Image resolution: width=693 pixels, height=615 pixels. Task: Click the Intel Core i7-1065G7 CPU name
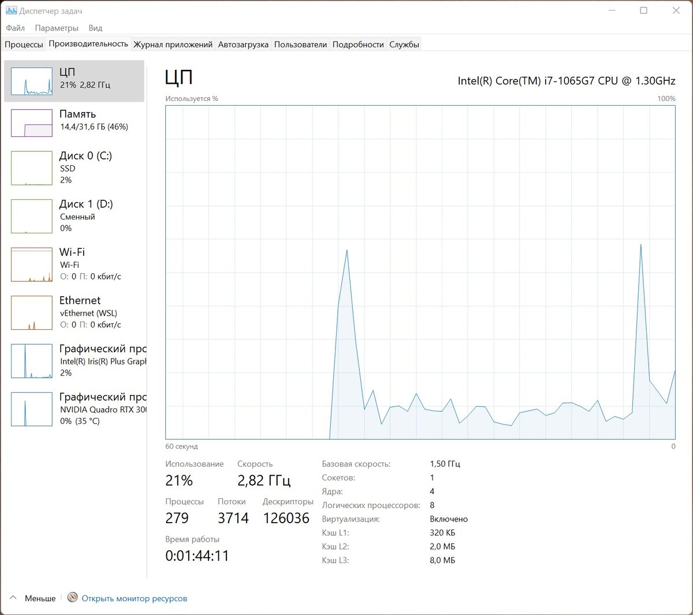(567, 81)
